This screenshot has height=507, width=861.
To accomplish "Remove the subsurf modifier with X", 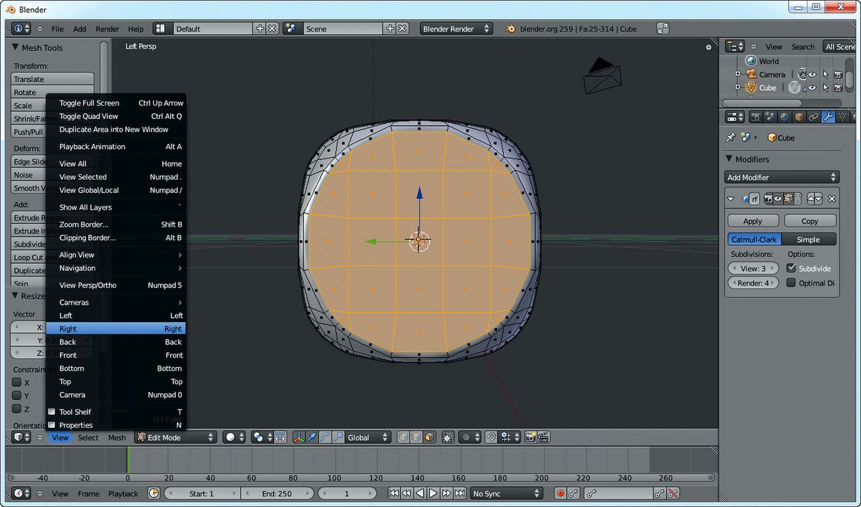I will [x=832, y=199].
